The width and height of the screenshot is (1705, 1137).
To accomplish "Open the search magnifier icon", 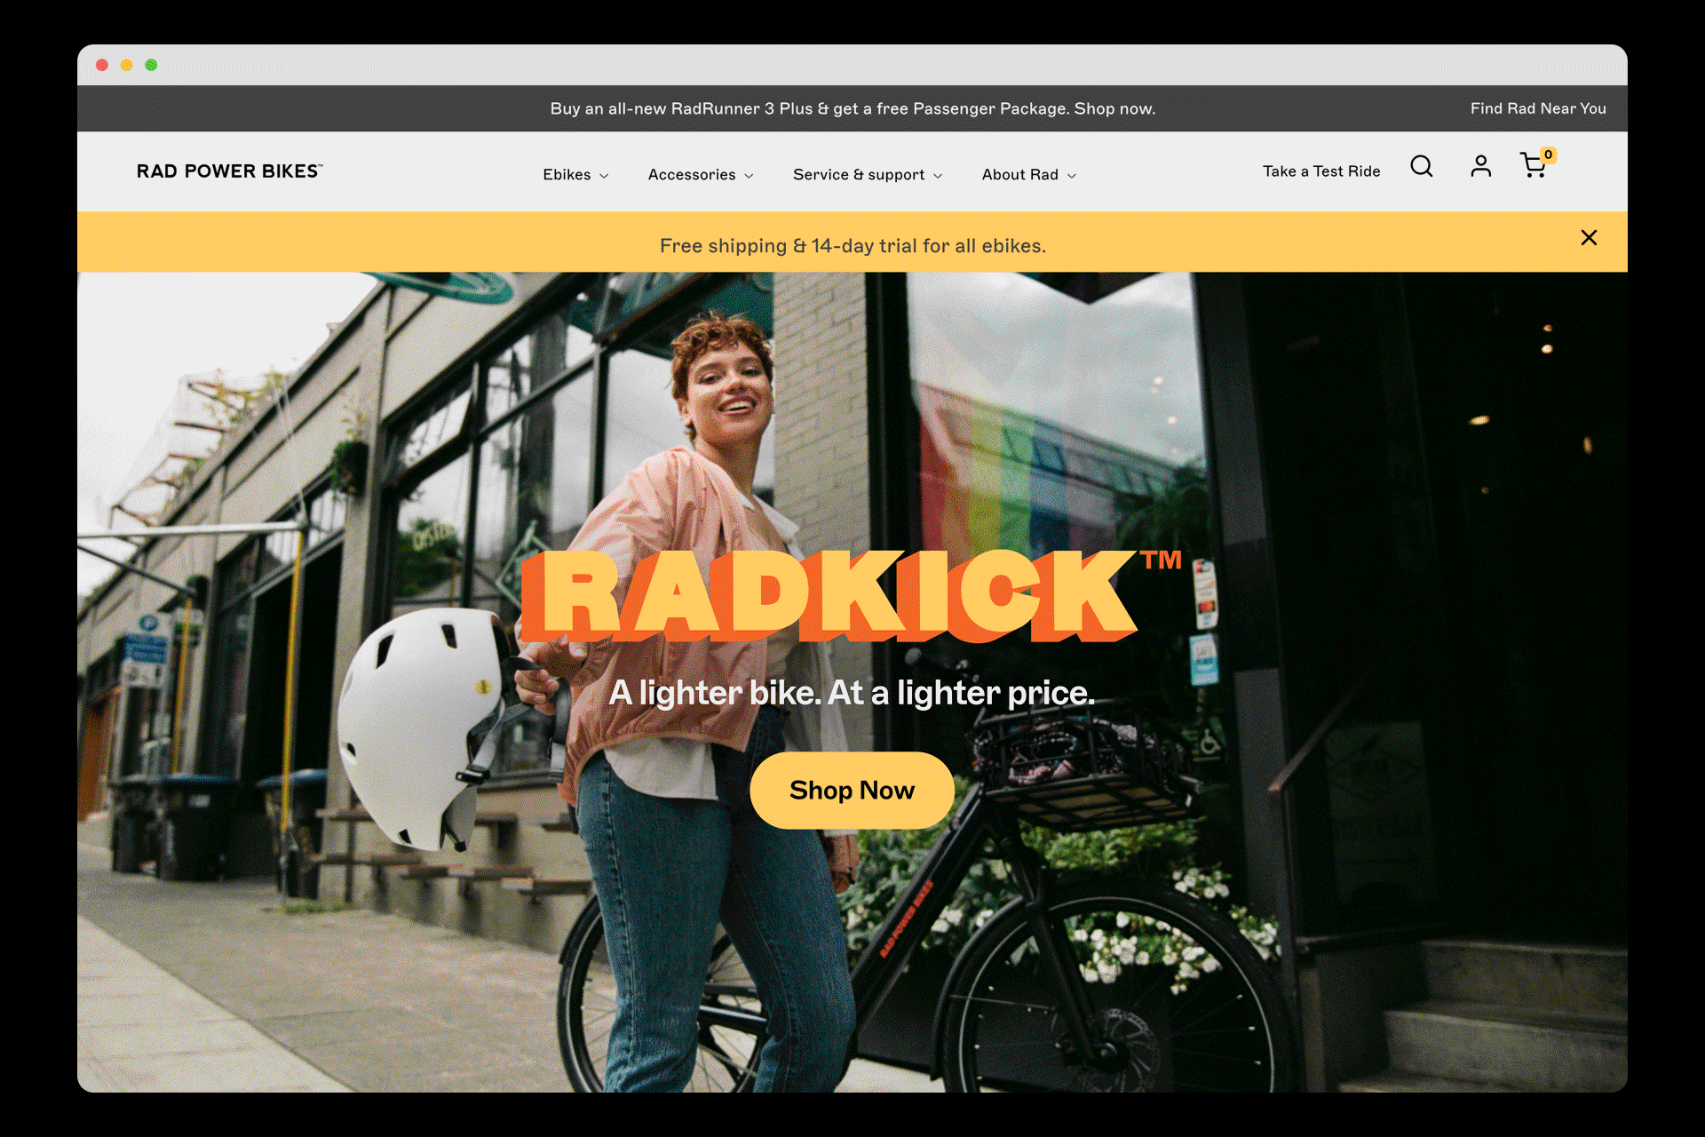I will [1422, 166].
